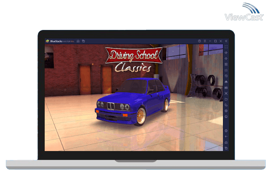The width and height of the screenshot is (269, 185).
Task: Open the play-box icon below volume down
Action: point(226,64)
